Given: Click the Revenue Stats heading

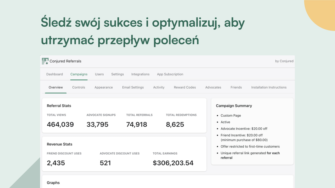Looking at the screenshot, I should pos(59,144).
